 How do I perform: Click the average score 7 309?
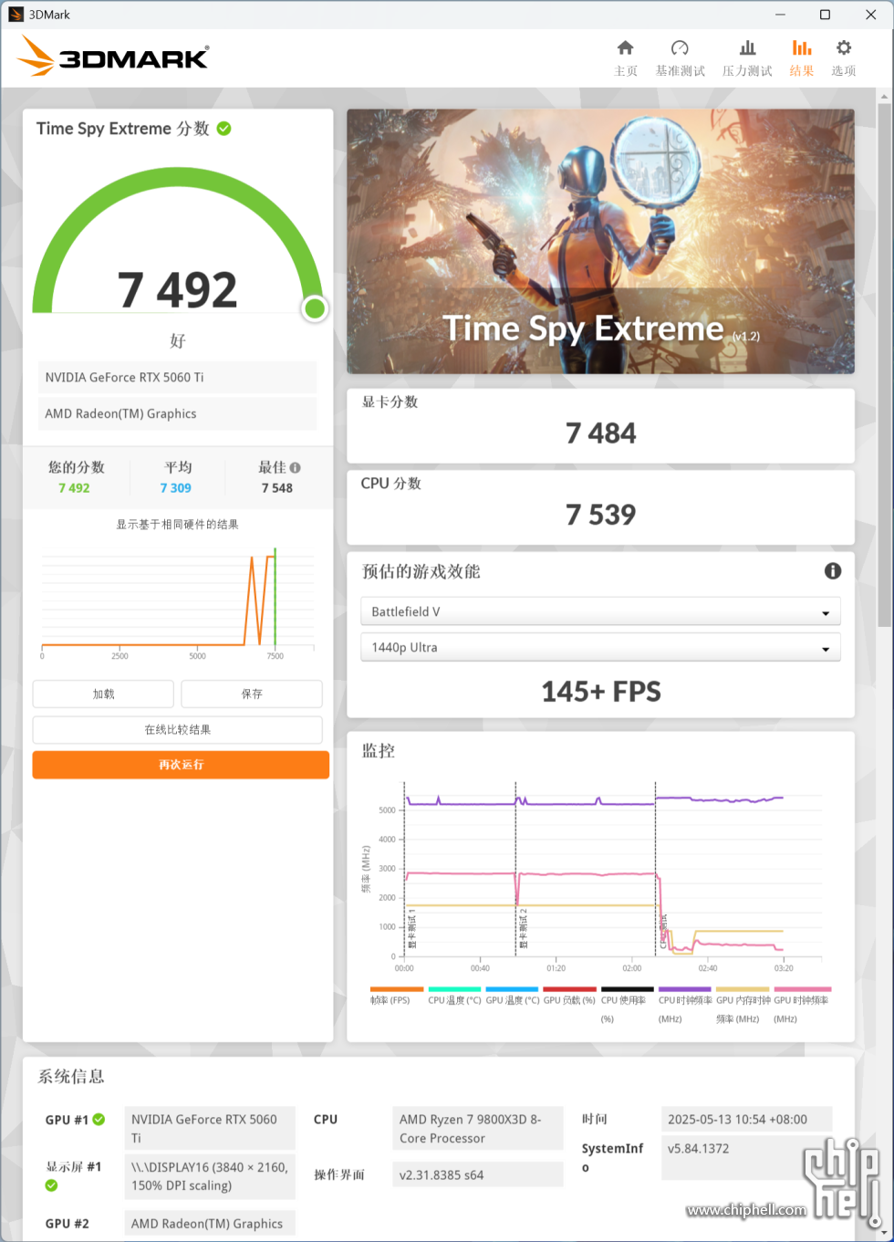tap(176, 488)
